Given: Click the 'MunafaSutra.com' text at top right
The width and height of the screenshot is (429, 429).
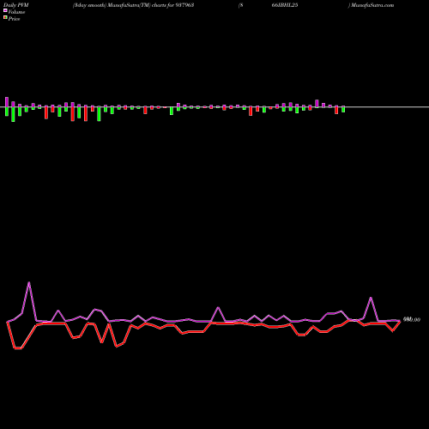Looking at the screenshot, I should [372, 5].
